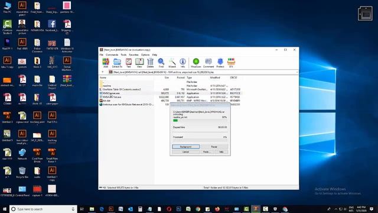Select the KMSAuto Net.exe file row
The image size is (378, 213).
[170, 97]
